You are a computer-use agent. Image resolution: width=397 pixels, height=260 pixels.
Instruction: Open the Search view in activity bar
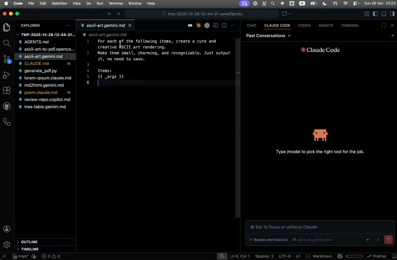coord(7,43)
